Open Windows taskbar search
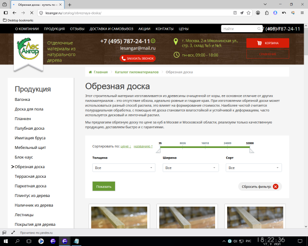This screenshot has width=308, height=246. [17, 241]
